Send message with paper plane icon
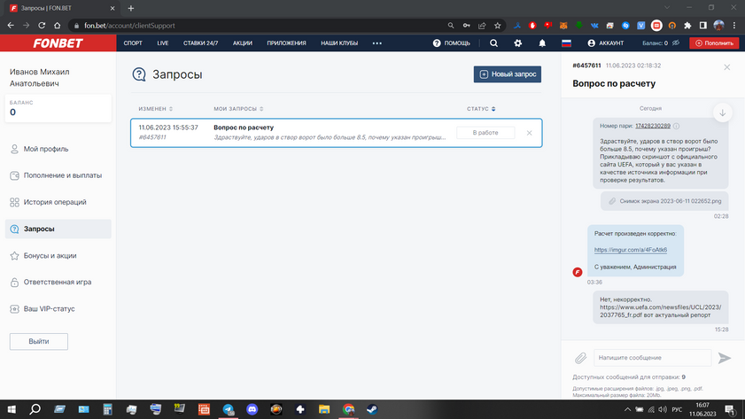Screen dimensions: 745x419 pos(725,358)
